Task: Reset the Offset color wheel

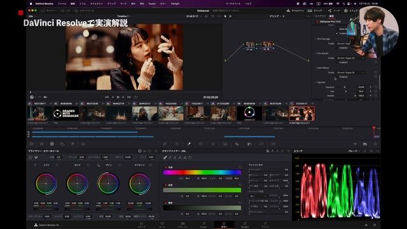Action: [151, 165]
